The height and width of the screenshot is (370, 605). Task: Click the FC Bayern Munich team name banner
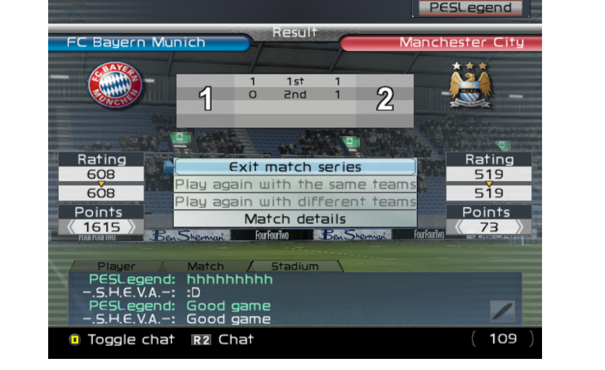click(149, 43)
